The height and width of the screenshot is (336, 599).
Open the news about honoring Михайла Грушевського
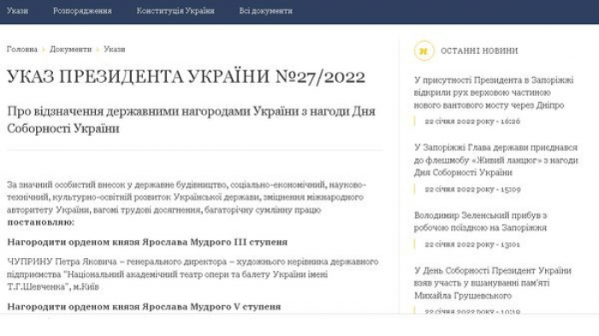coord(493,283)
